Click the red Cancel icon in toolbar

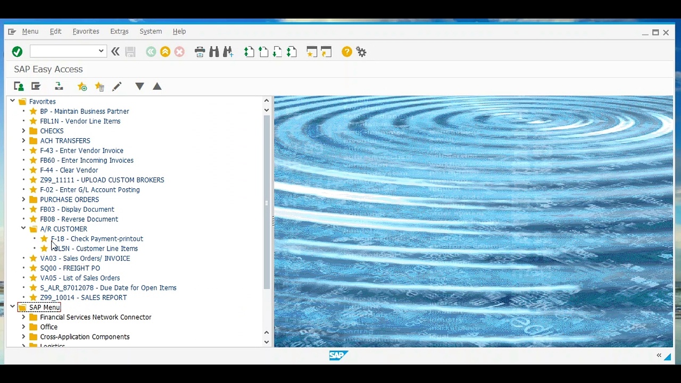pos(179,52)
